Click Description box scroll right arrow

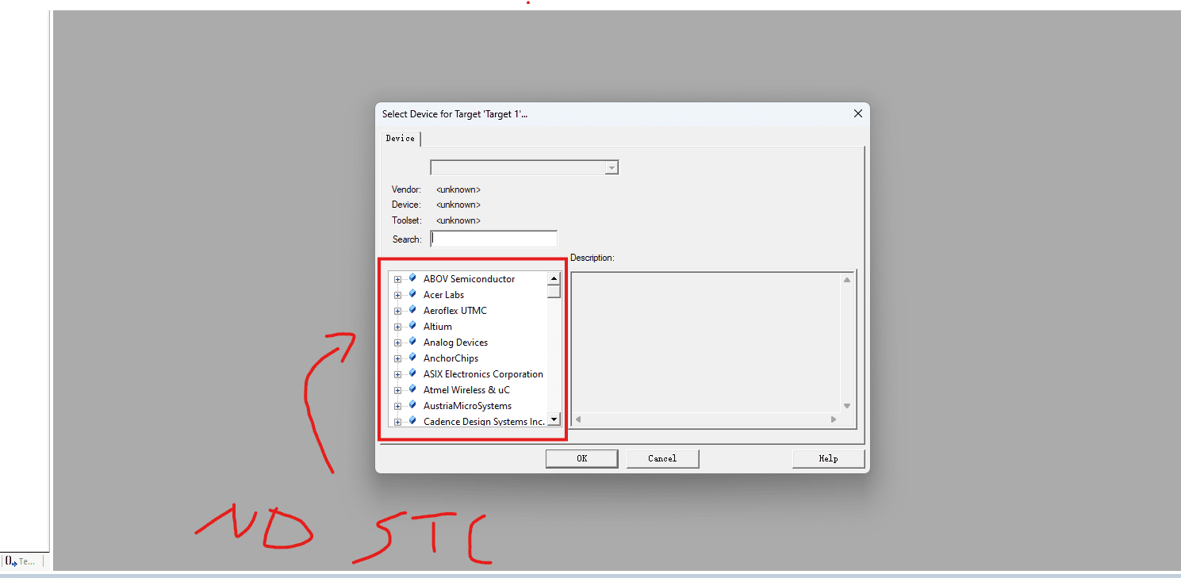click(x=834, y=419)
